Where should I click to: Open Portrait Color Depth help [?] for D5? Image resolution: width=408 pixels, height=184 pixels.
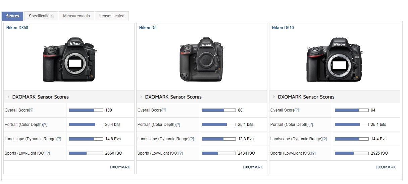178,125
